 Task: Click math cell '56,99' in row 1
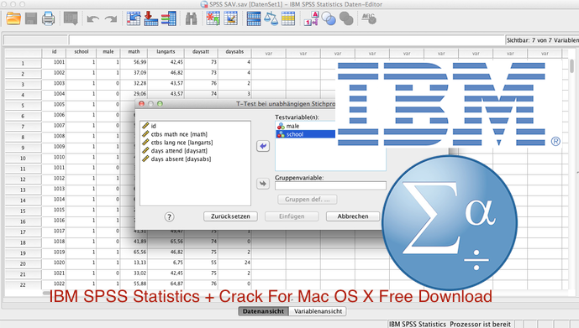(134, 62)
